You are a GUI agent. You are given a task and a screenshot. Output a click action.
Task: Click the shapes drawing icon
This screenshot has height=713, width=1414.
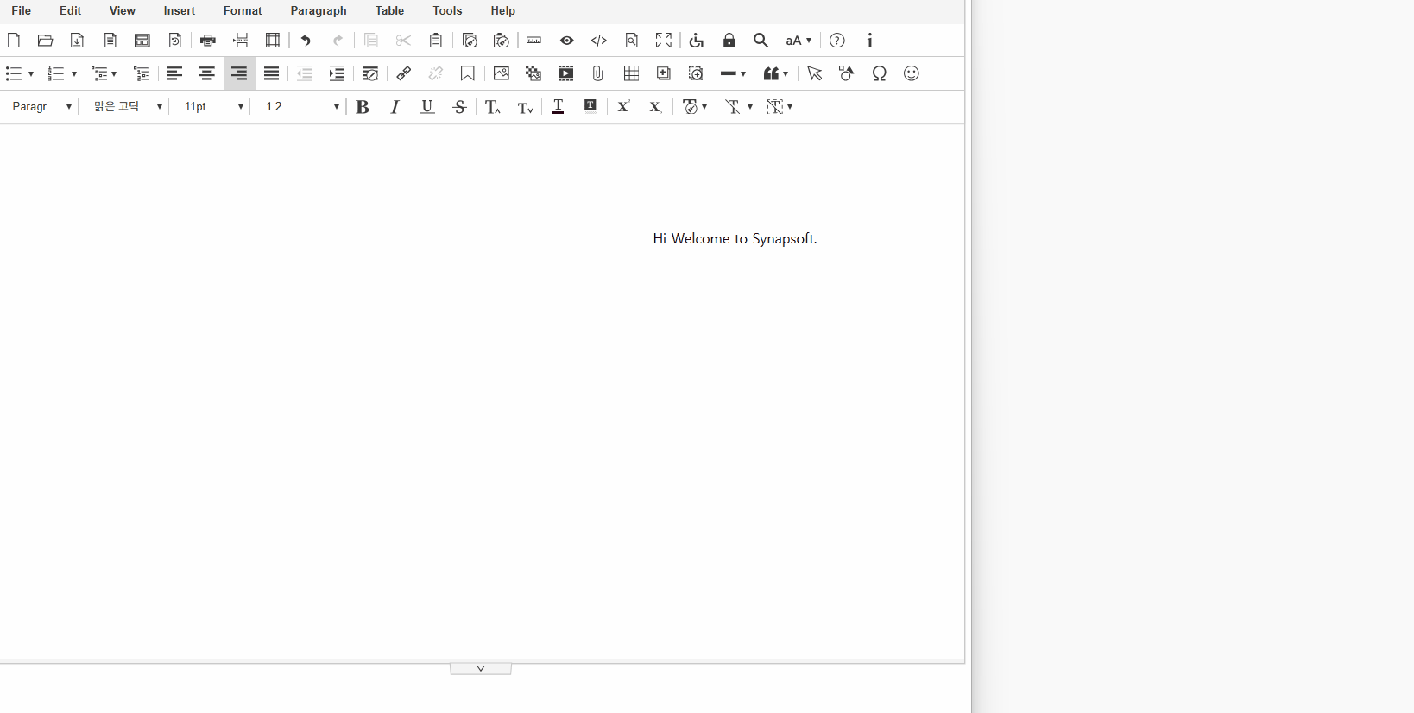click(x=847, y=73)
